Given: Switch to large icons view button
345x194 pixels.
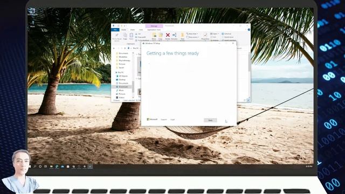Looking at the screenshot, I should tap(249, 100).
